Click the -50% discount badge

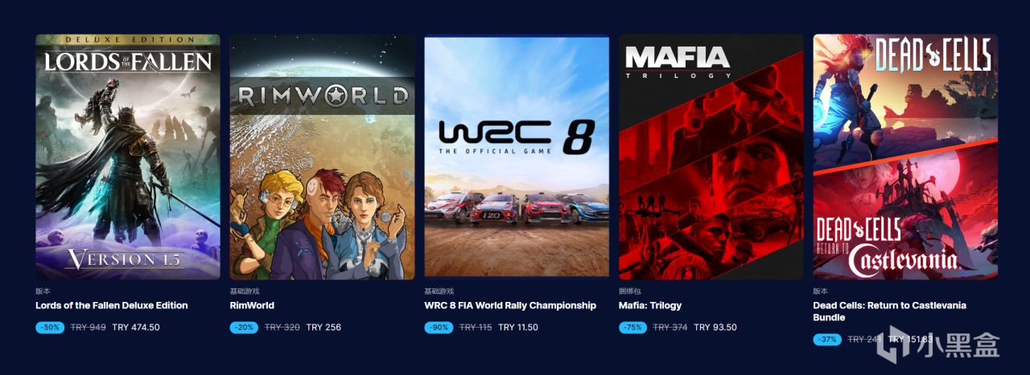50,328
